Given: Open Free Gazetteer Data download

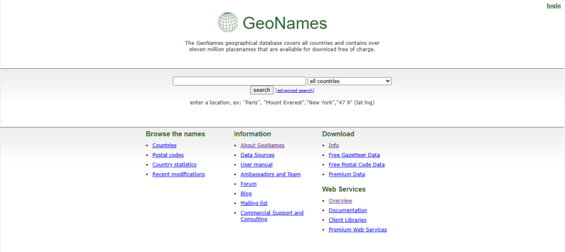Looking at the screenshot, I should coord(354,155).
